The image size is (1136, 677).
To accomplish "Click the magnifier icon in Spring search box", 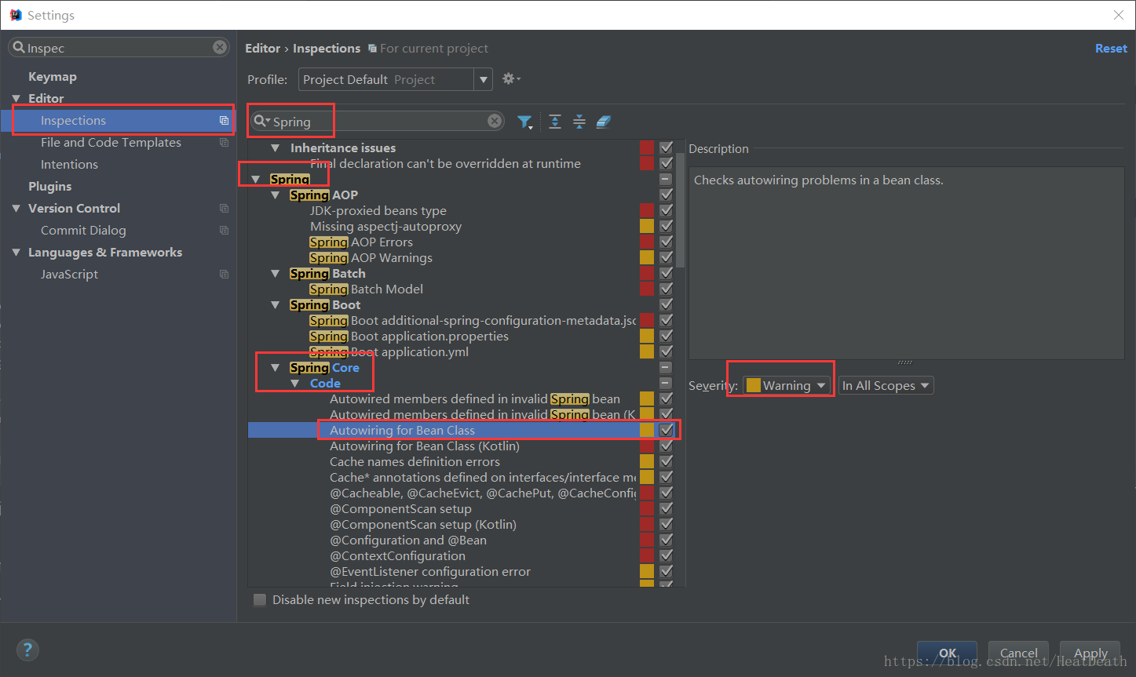I will [x=261, y=122].
